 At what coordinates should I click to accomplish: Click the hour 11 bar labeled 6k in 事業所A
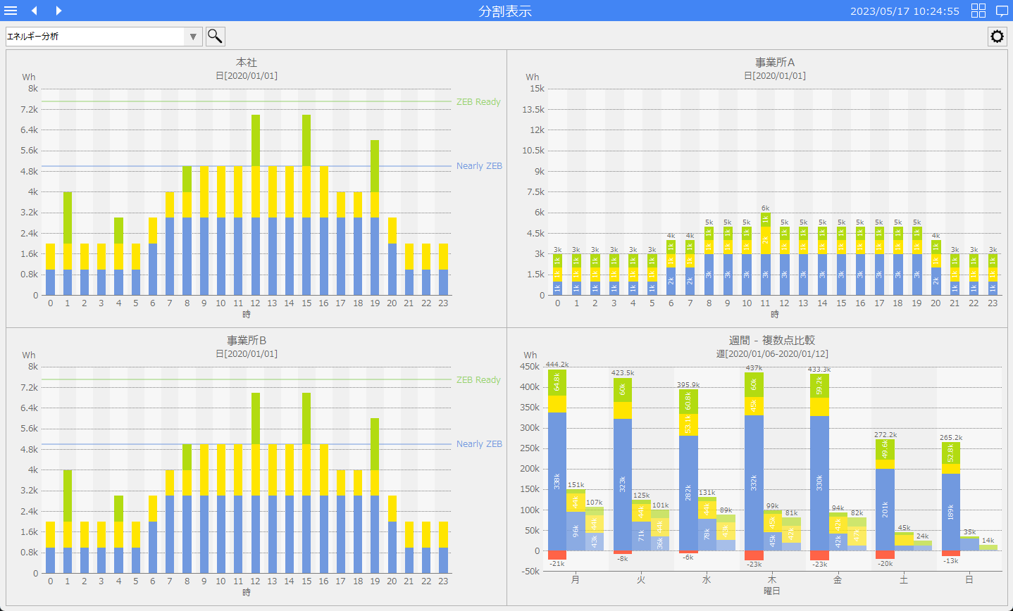tap(765, 253)
